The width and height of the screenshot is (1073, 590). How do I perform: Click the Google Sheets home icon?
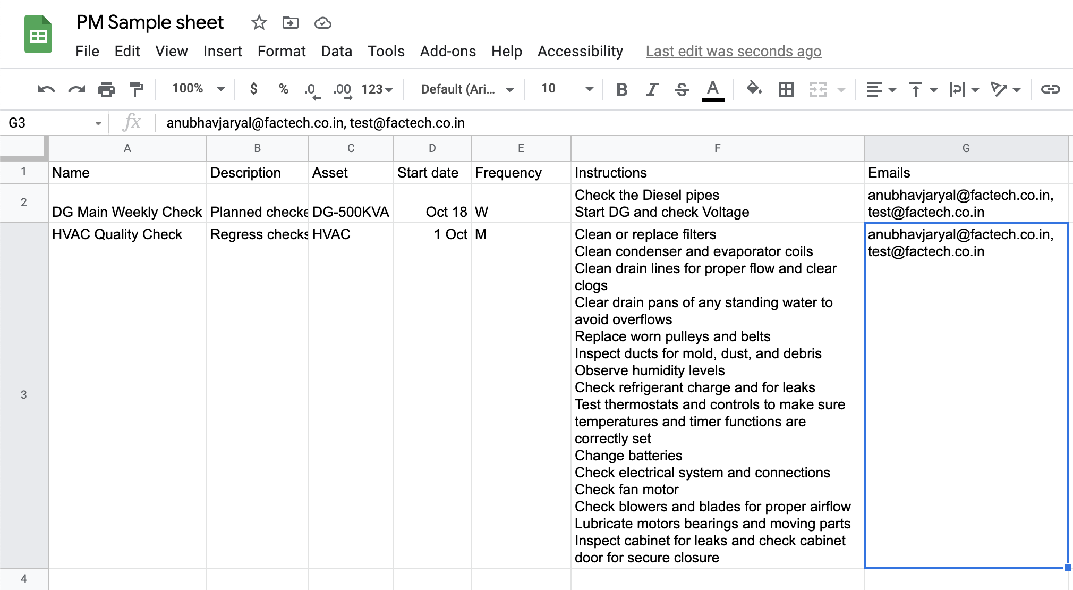coord(38,35)
